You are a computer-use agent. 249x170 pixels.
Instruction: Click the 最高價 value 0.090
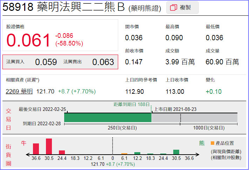174,38
